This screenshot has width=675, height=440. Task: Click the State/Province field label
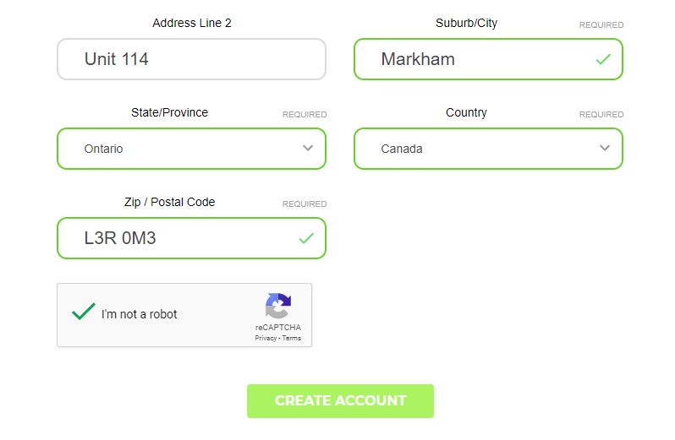(x=169, y=112)
